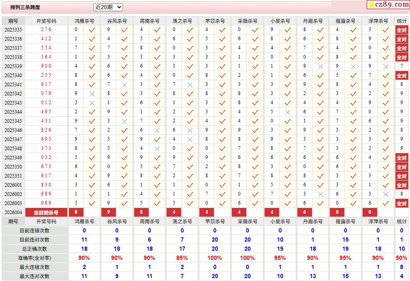This screenshot has height=281, width=410.
Task: Click the red 当前期杀号 label
Action: point(46,213)
